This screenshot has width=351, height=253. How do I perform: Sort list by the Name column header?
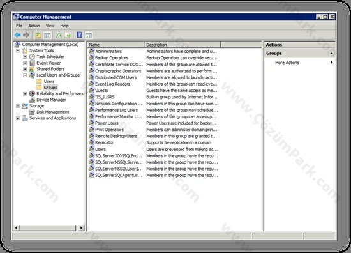(x=116, y=45)
